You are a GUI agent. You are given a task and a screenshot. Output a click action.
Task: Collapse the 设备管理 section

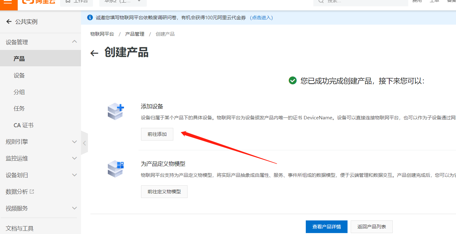pyautogui.click(x=74, y=41)
